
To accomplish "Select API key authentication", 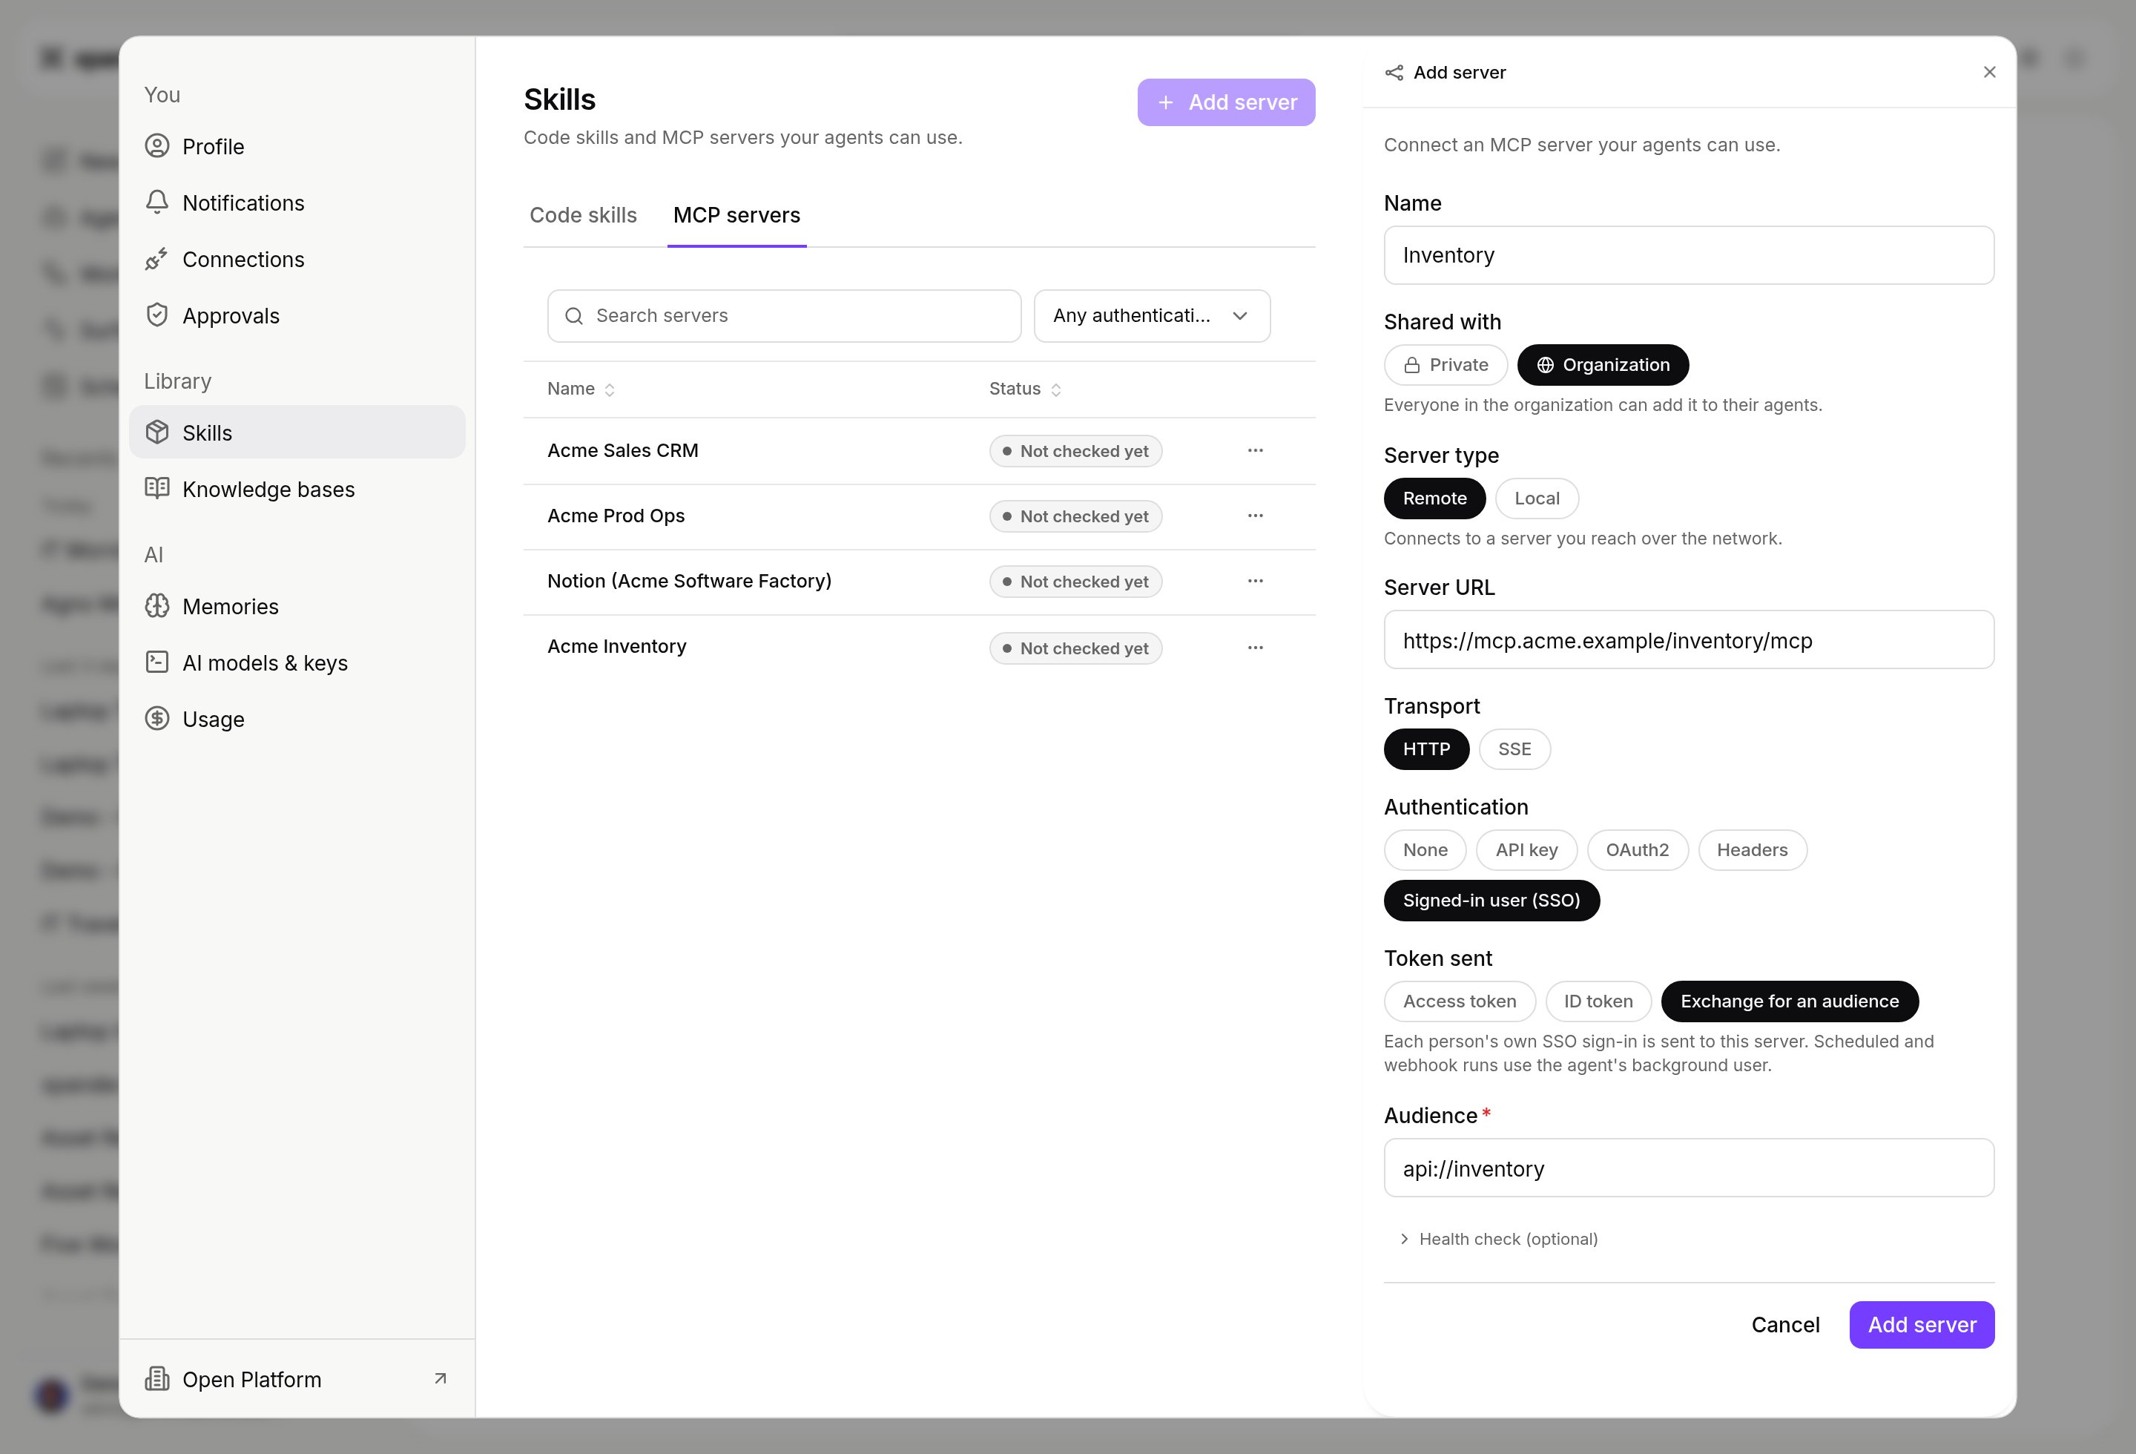I will click(1526, 850).
